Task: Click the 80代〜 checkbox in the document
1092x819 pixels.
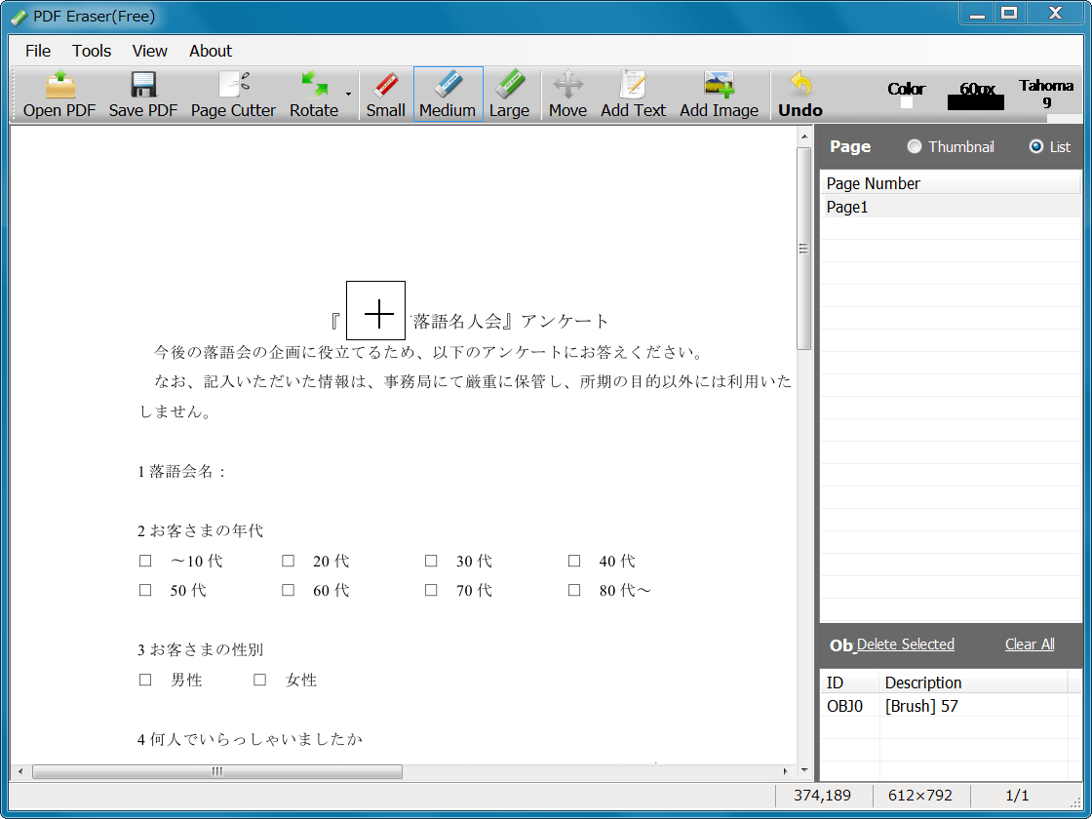Action: pos(574,590)
